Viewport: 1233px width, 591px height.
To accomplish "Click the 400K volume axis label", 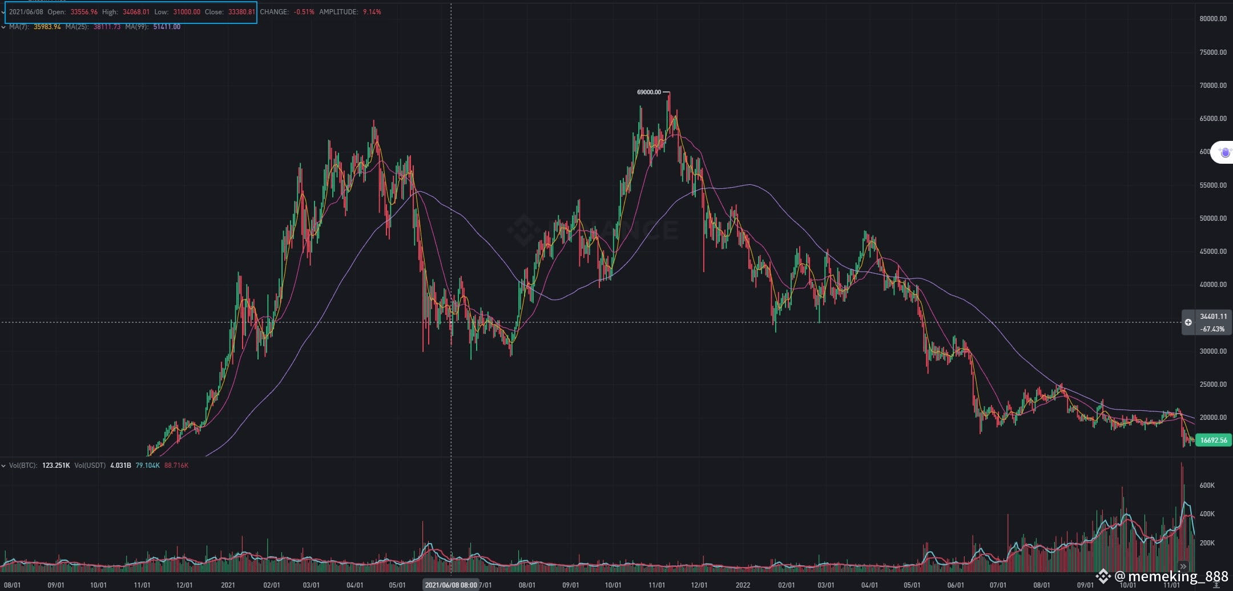I will pos(1207,514).
